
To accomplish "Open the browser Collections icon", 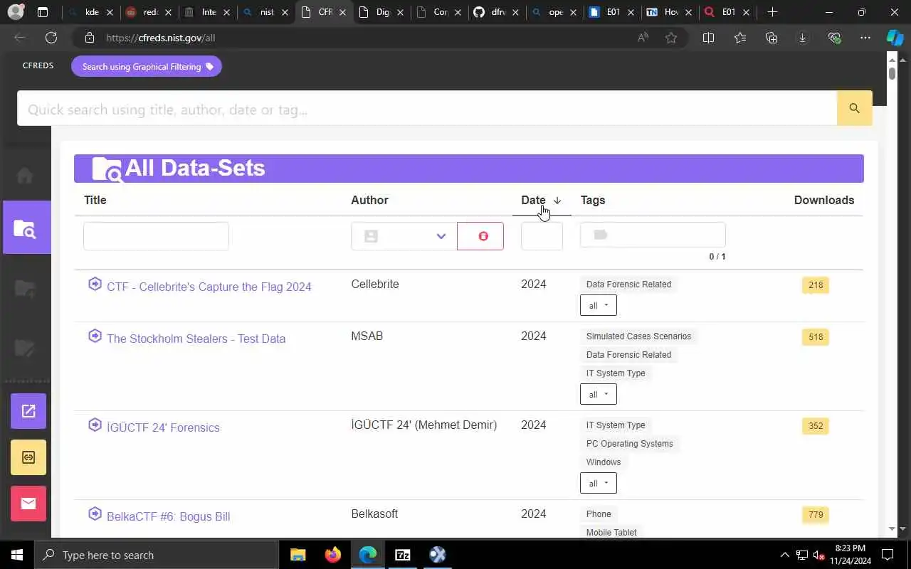I will tap(772, 38).
